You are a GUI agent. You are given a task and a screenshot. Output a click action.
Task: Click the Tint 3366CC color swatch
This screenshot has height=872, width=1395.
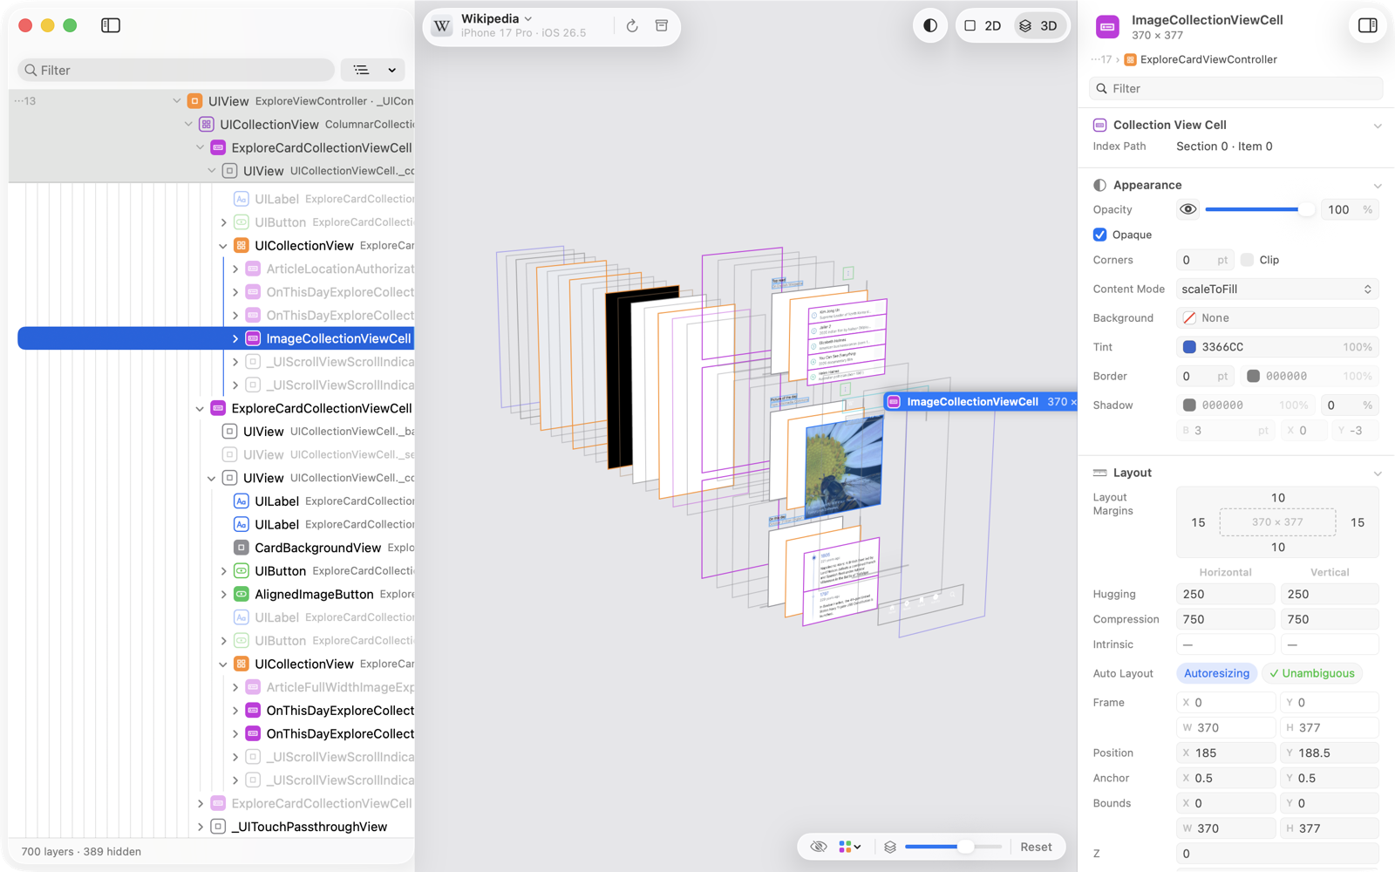[x=1189, y=347]
